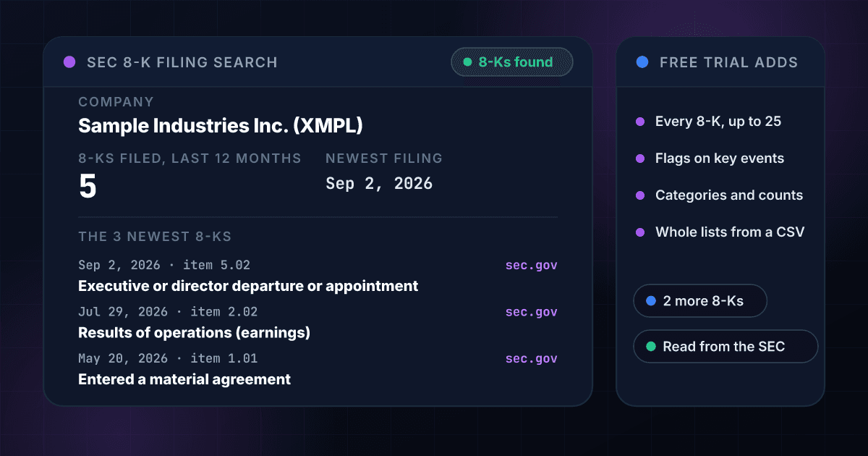Screen dimensions: 868x456
Task: Select the "8-KS FILED, LAST 12 MONTHS" label
Action: click(x=190, y=158)
